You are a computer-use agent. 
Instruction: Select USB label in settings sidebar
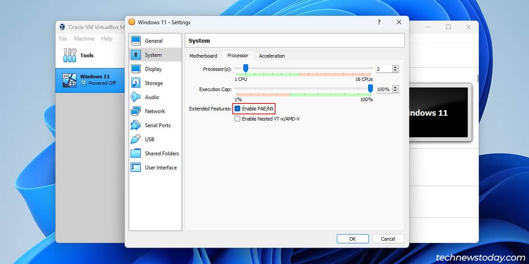pos(149,139)
